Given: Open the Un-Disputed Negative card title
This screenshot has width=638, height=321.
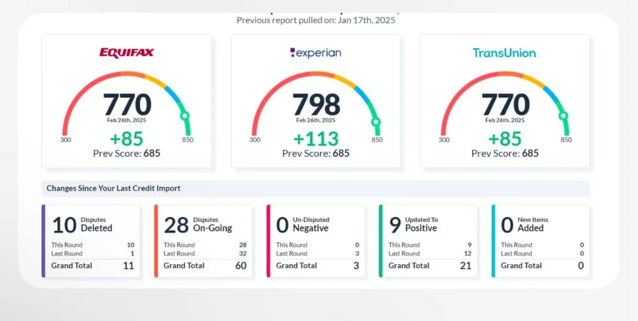Looking at the screenshot, I should pyautogui.click(x=311, y=225).
